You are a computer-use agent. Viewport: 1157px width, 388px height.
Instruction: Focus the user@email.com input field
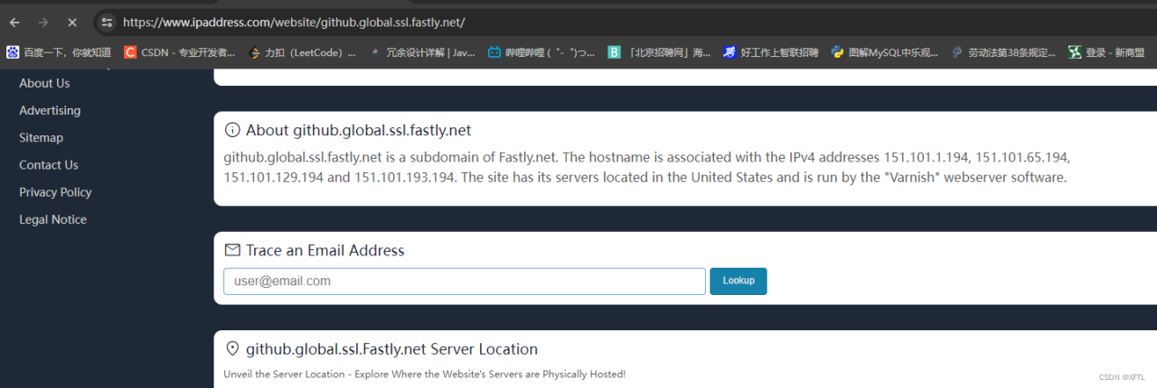click(x=464, y=282)
